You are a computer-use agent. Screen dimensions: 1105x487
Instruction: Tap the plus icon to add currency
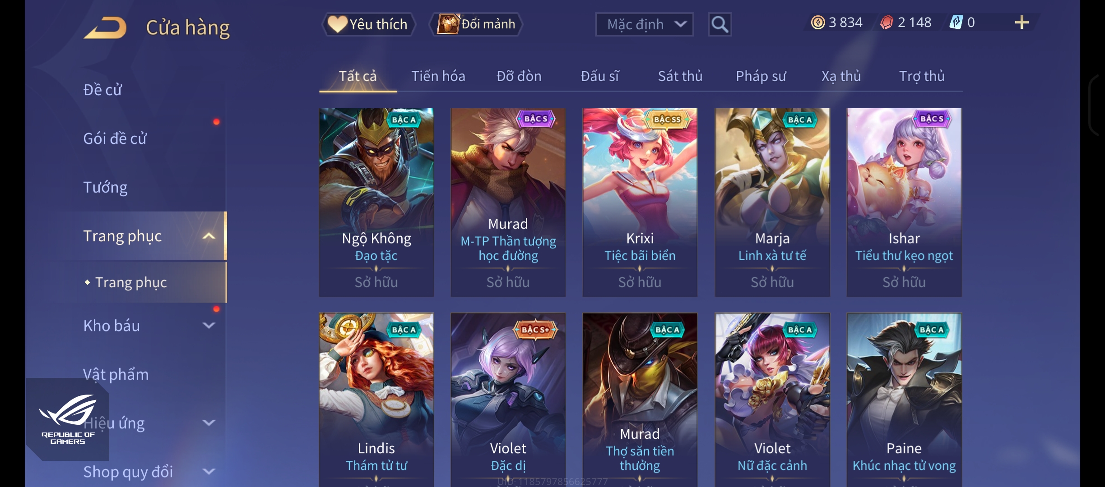tap(1021, 23)
